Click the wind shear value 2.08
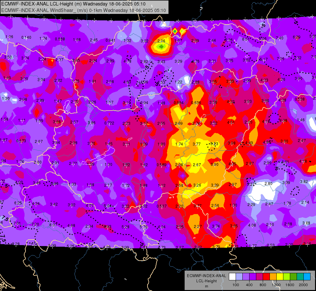Screen dimensions: 316x291 point(179,165)
